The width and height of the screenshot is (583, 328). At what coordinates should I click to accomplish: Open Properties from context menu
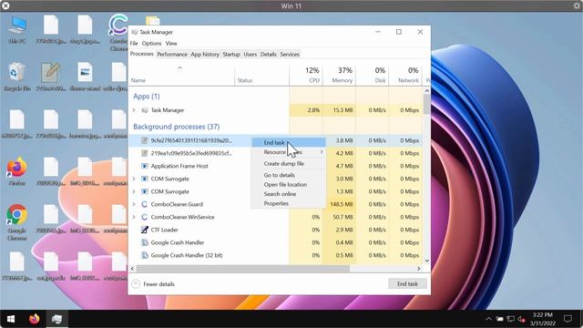[x=289, y=203]
